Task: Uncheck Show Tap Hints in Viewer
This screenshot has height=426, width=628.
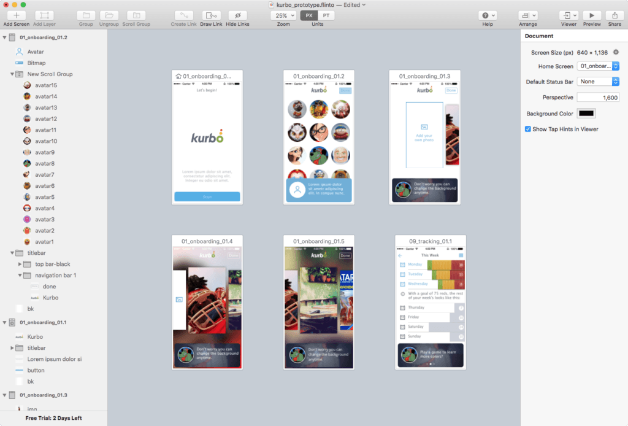Action: click(528, 129)
